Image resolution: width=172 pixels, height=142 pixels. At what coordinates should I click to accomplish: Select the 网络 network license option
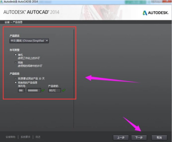click(15, 62)
